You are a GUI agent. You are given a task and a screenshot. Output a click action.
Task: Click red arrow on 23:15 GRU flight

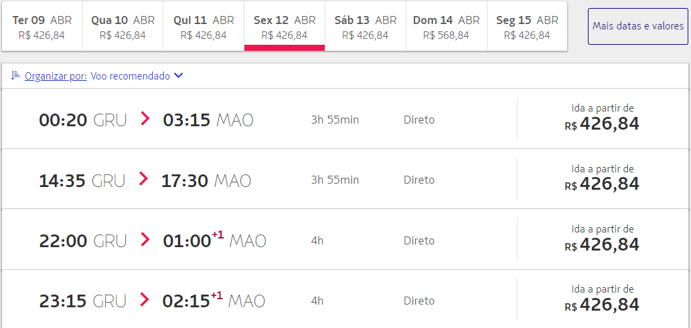point(145,300)
